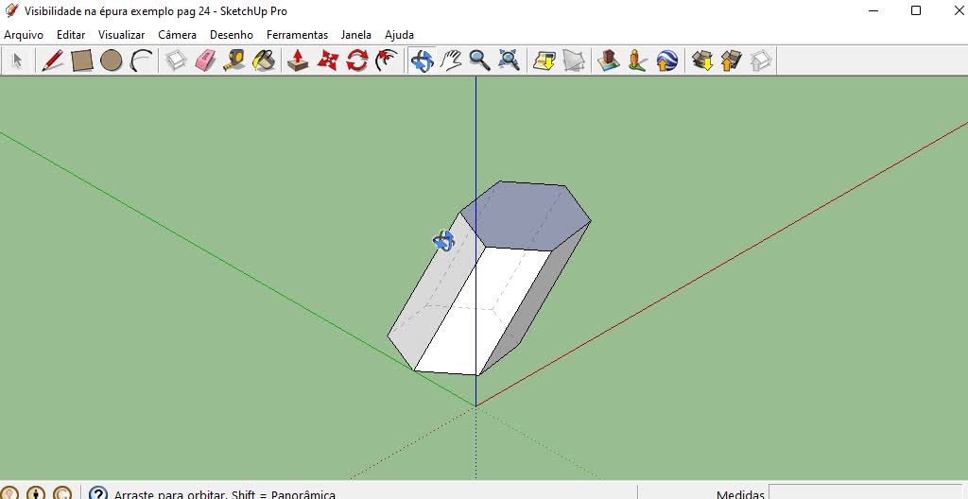Select the arrow Select tool
Image resolution: width=968 pixels, height=499 pixels.
click(x=17, y=60)
